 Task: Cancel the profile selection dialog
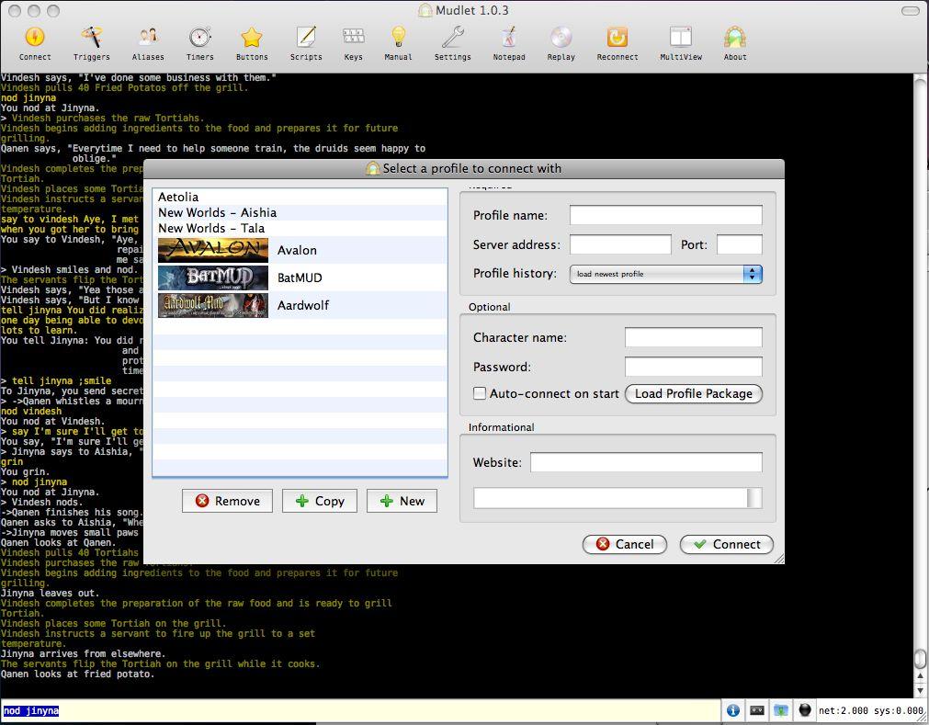click(x=625, y=544)
